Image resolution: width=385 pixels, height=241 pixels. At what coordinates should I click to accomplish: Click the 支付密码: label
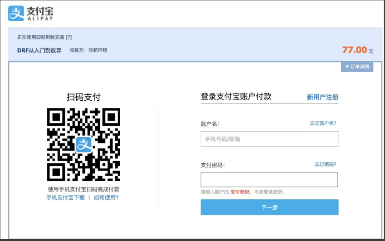pos(213,165)
